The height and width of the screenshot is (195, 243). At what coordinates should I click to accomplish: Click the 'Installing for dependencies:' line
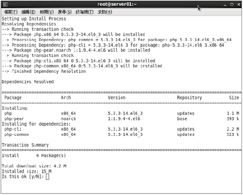click(x=36, y=124)
